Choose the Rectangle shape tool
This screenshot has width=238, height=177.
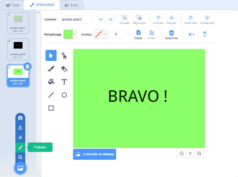point(51,108)
